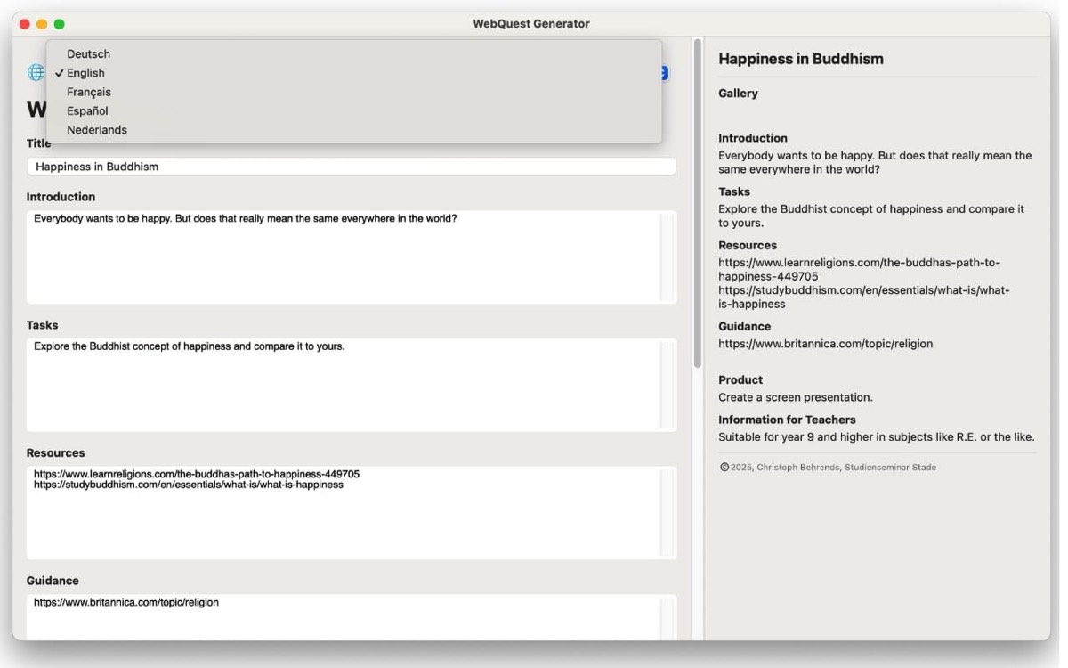Open the studybuddhism.com URL in the preview
The image size is (1068, 668).
point(864,297)
